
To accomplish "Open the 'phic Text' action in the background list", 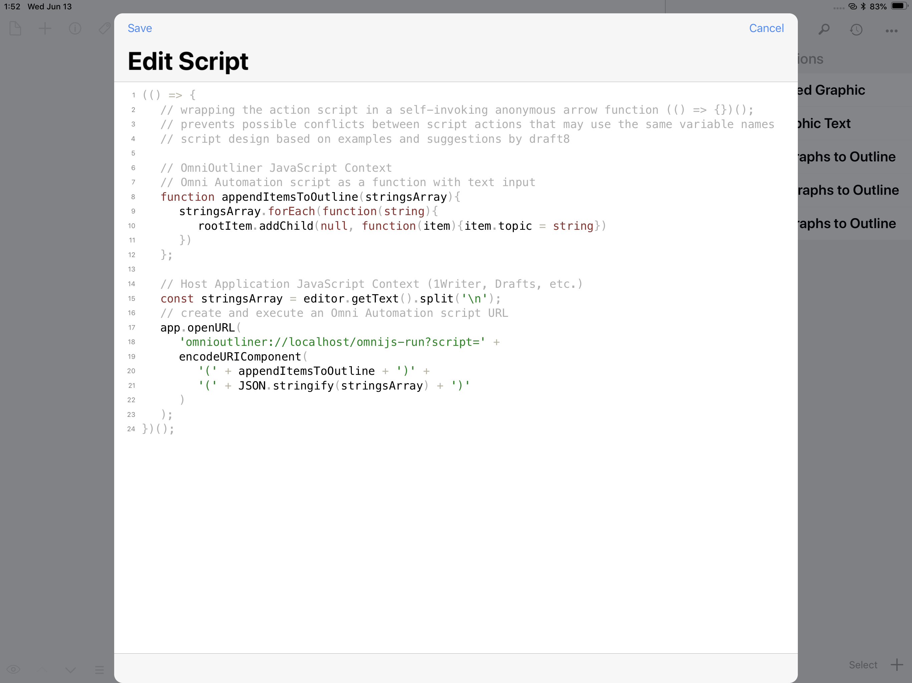I will (x=855, y=124).
